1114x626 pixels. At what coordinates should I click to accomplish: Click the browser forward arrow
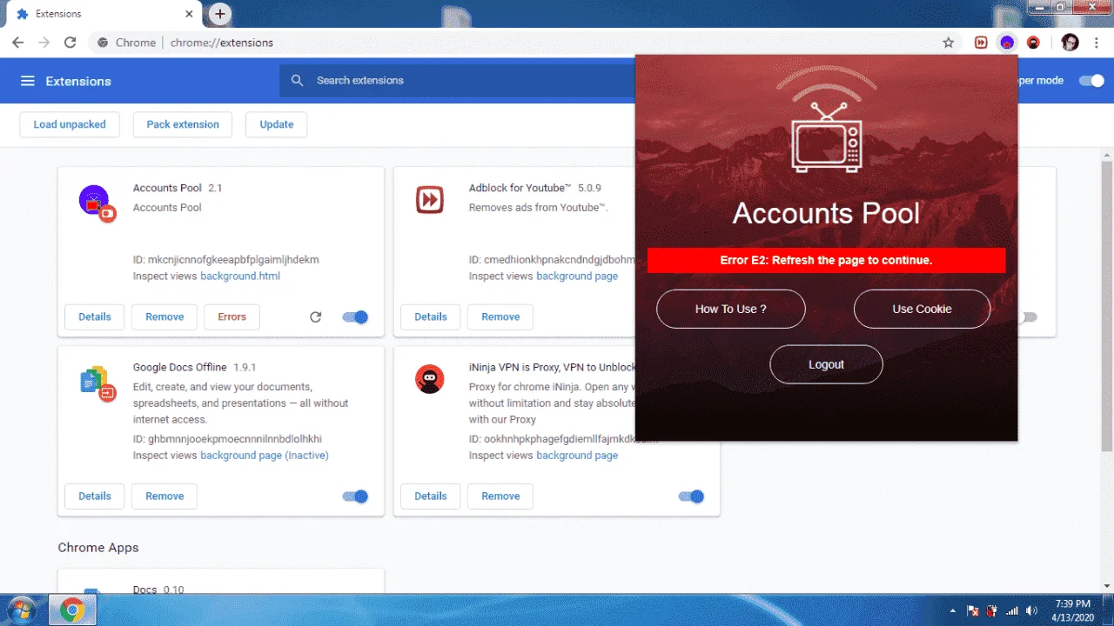click(x=44, y=43)
